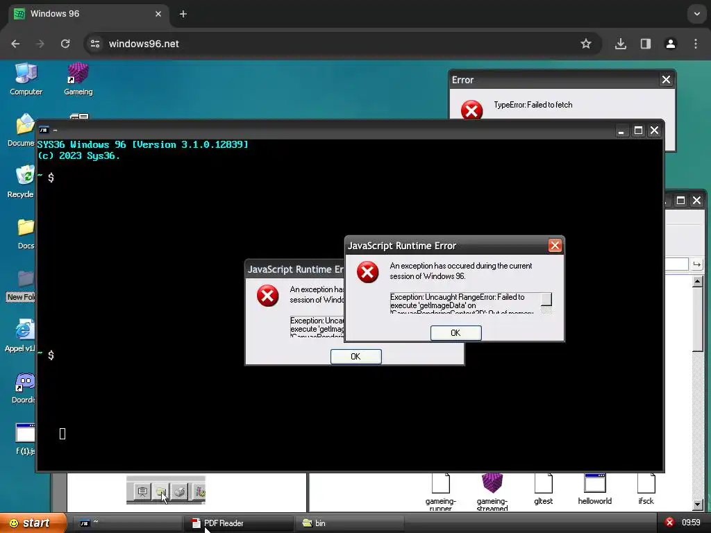This screenshot has width=711, height=533.
Task: Click the presentation screen icon in PDF toolbar
Action: click(142, 492)
